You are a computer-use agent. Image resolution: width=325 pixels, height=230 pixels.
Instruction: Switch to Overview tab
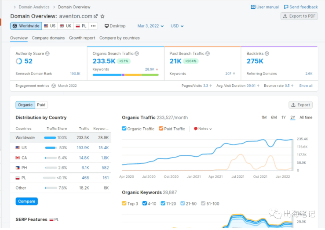coord(19,38)
